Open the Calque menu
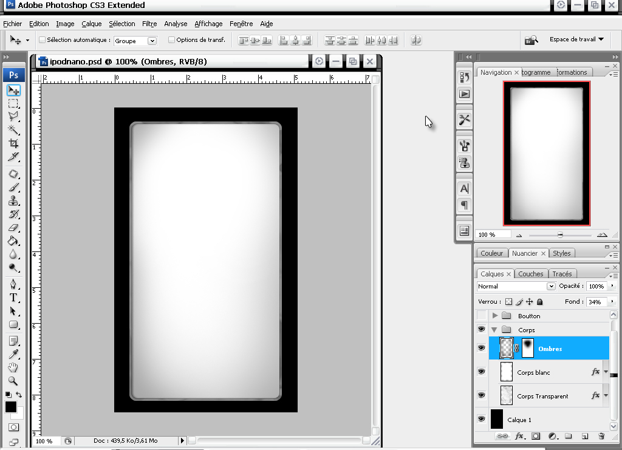The height and width of the screenshot is (450, 622). click(x=92, y=24)
